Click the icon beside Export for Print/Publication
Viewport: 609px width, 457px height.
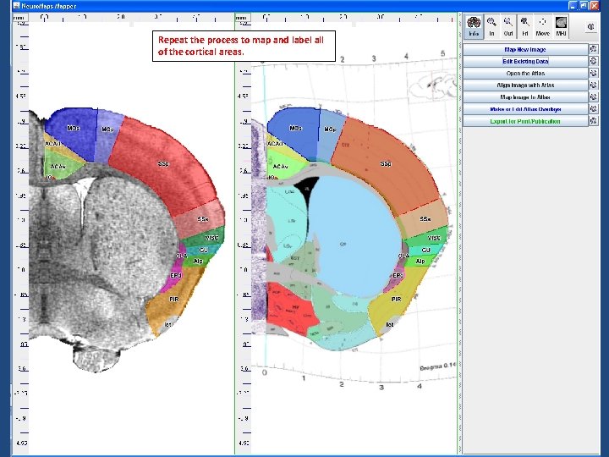(594, 121)
